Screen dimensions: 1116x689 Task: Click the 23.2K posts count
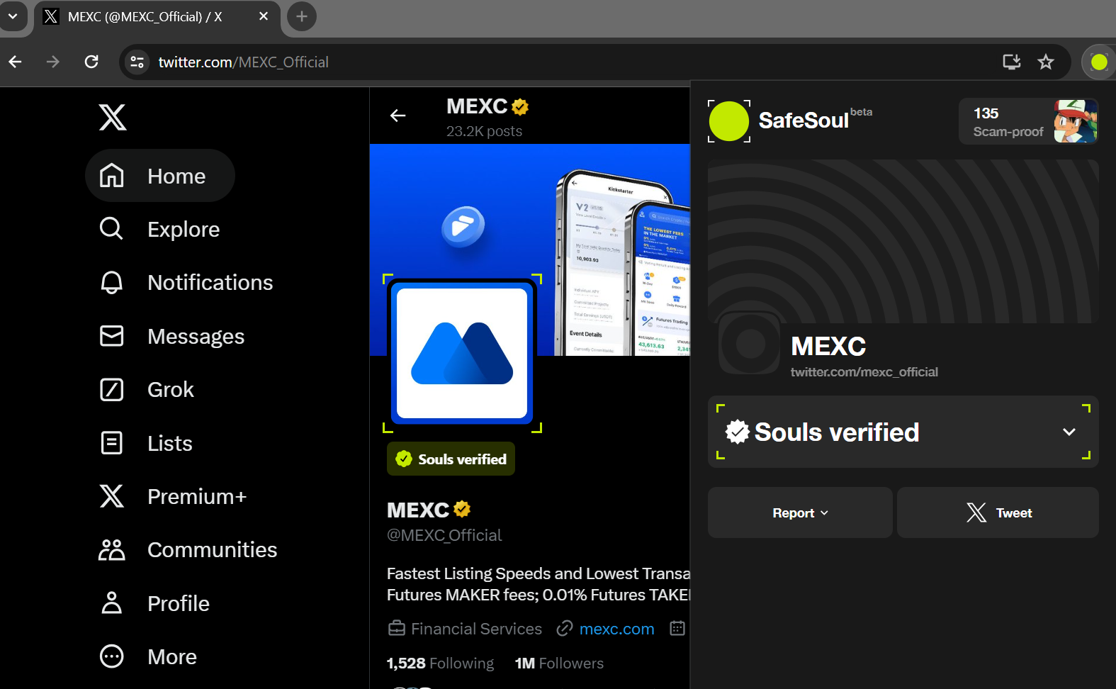click(484, 131)
